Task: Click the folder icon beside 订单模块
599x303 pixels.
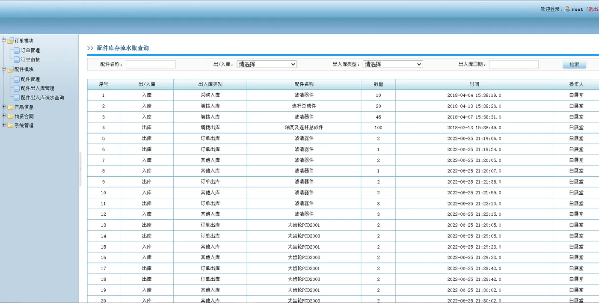Action: tap(10, 41)
